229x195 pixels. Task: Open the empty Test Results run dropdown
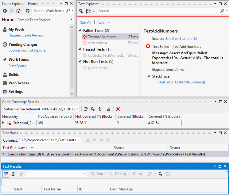(x=84, y=174)
